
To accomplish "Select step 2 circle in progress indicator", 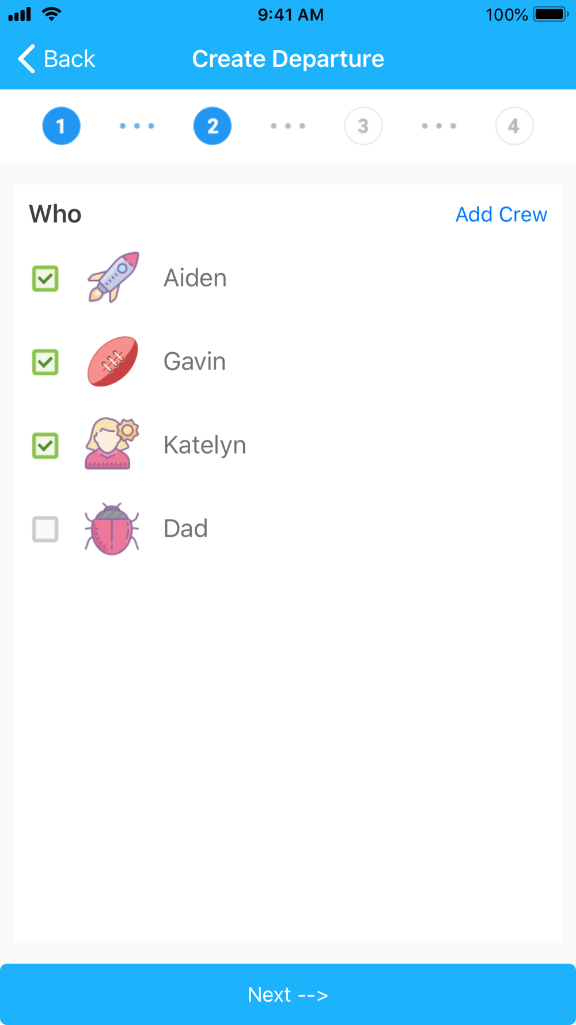I will (x=213, y=126).
